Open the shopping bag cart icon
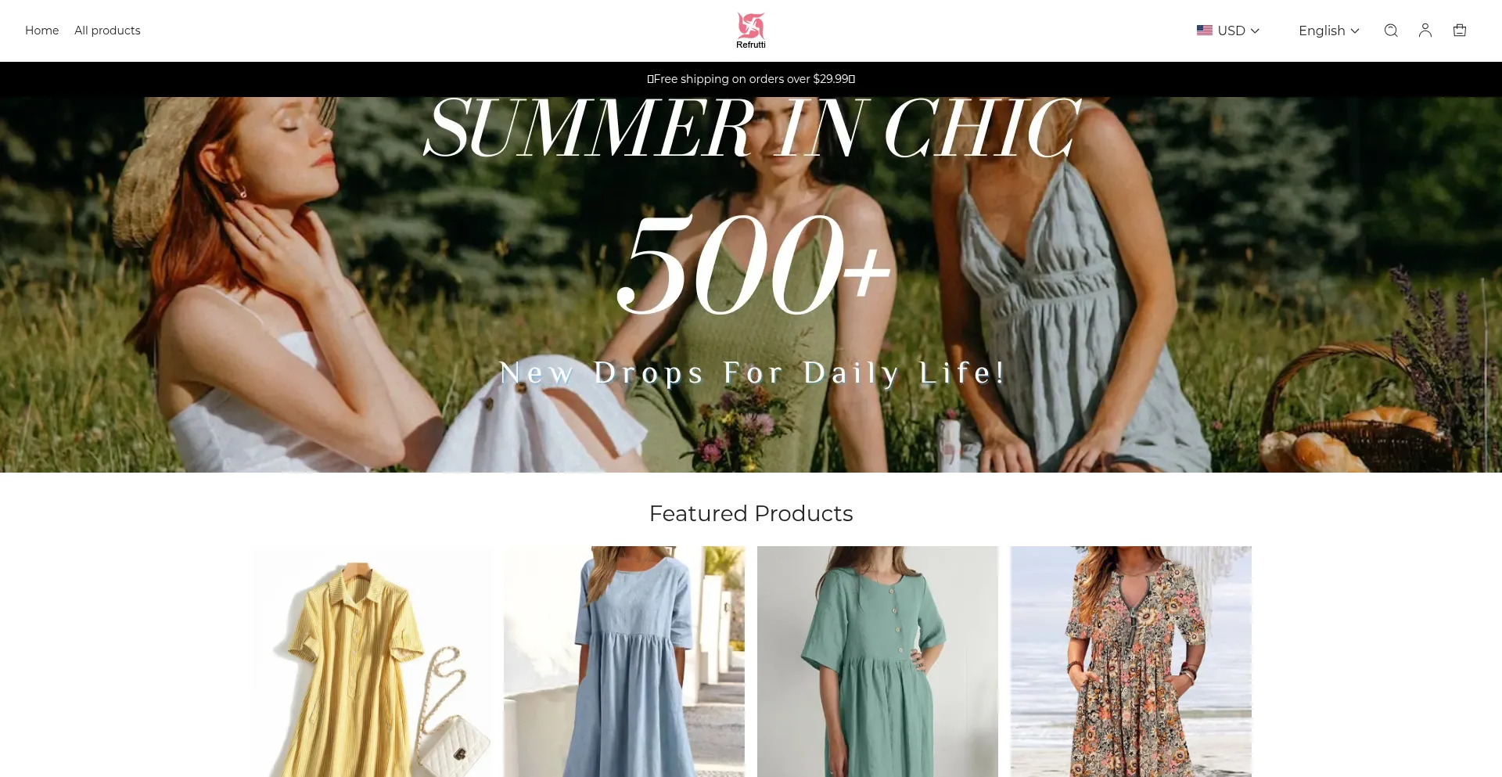This screenshot has height=777, width=1502. 1460,31
